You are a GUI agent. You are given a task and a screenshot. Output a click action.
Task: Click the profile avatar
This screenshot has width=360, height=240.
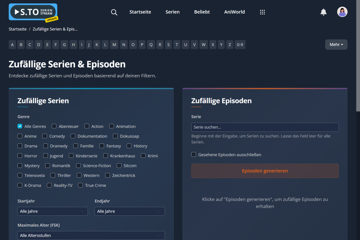click(x=342, y=12)
